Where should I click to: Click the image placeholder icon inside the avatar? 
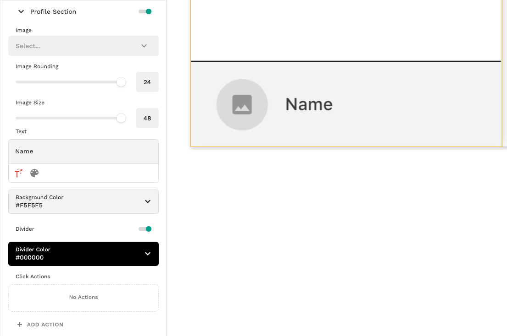tap(242, 104)
